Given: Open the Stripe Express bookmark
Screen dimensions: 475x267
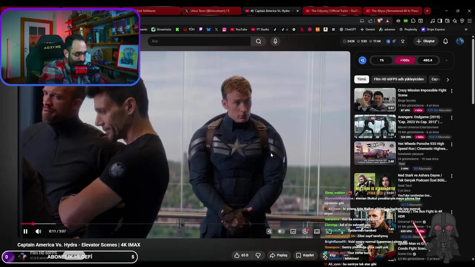Looking at the screenshot, I should (433, 29).
